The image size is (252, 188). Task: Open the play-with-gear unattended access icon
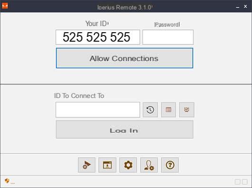86,165
